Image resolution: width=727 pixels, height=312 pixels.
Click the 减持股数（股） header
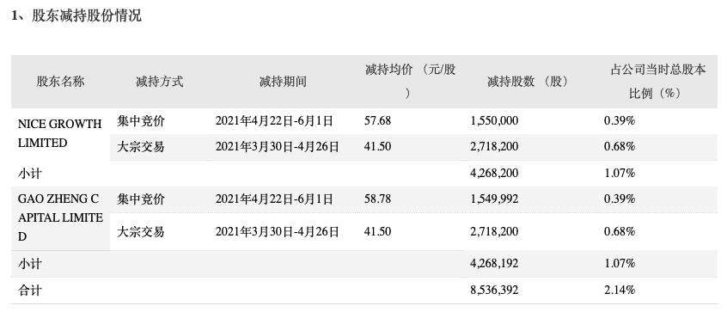pos(528,82)
